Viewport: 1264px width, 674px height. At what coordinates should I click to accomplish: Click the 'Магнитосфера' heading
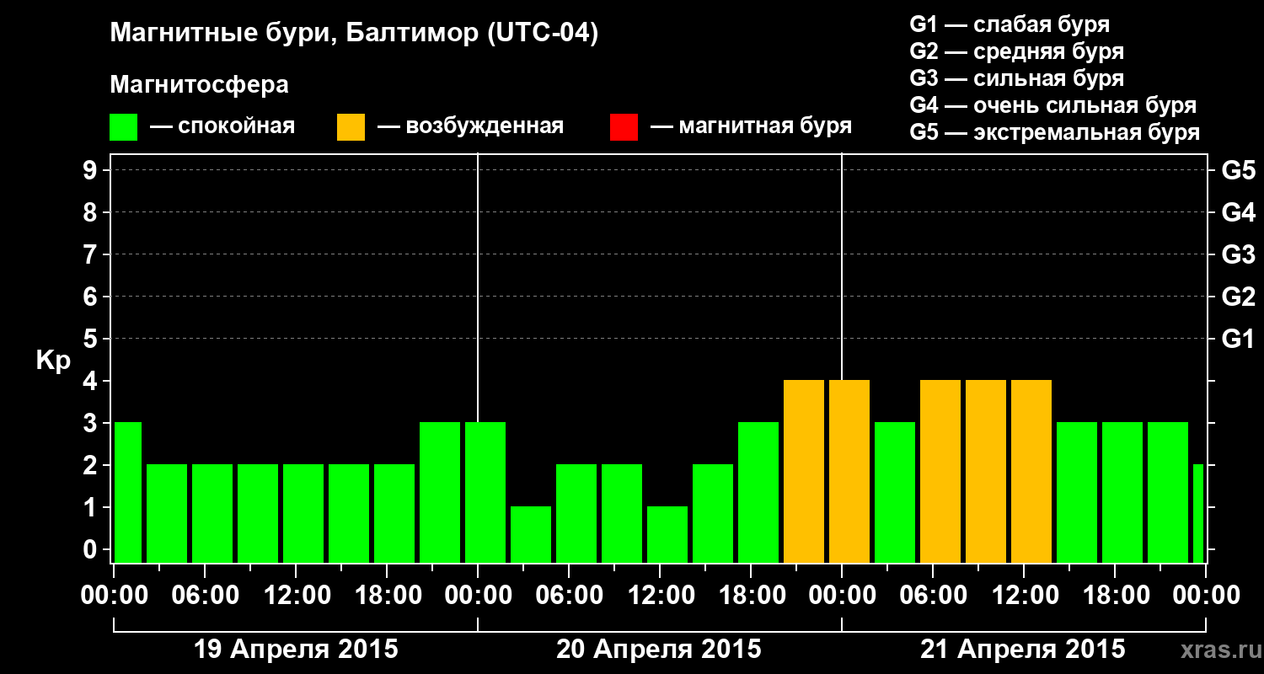[x=199, y=85]
